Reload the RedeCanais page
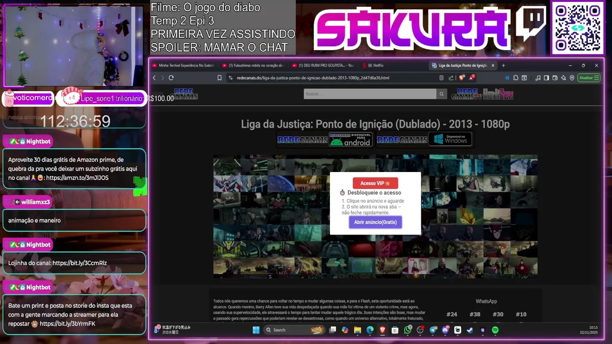 pos(171,78)
